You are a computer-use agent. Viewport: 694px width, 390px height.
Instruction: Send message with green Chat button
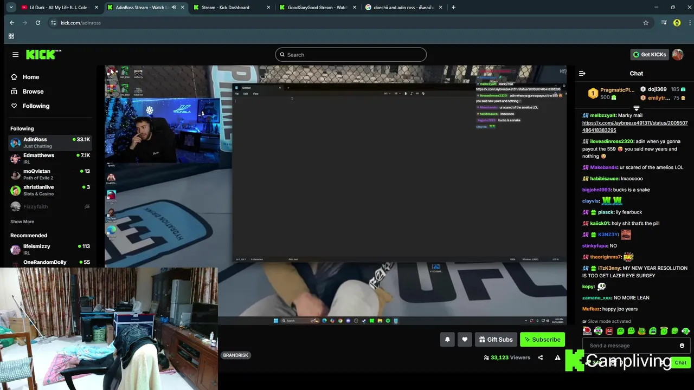coord(680,363)
